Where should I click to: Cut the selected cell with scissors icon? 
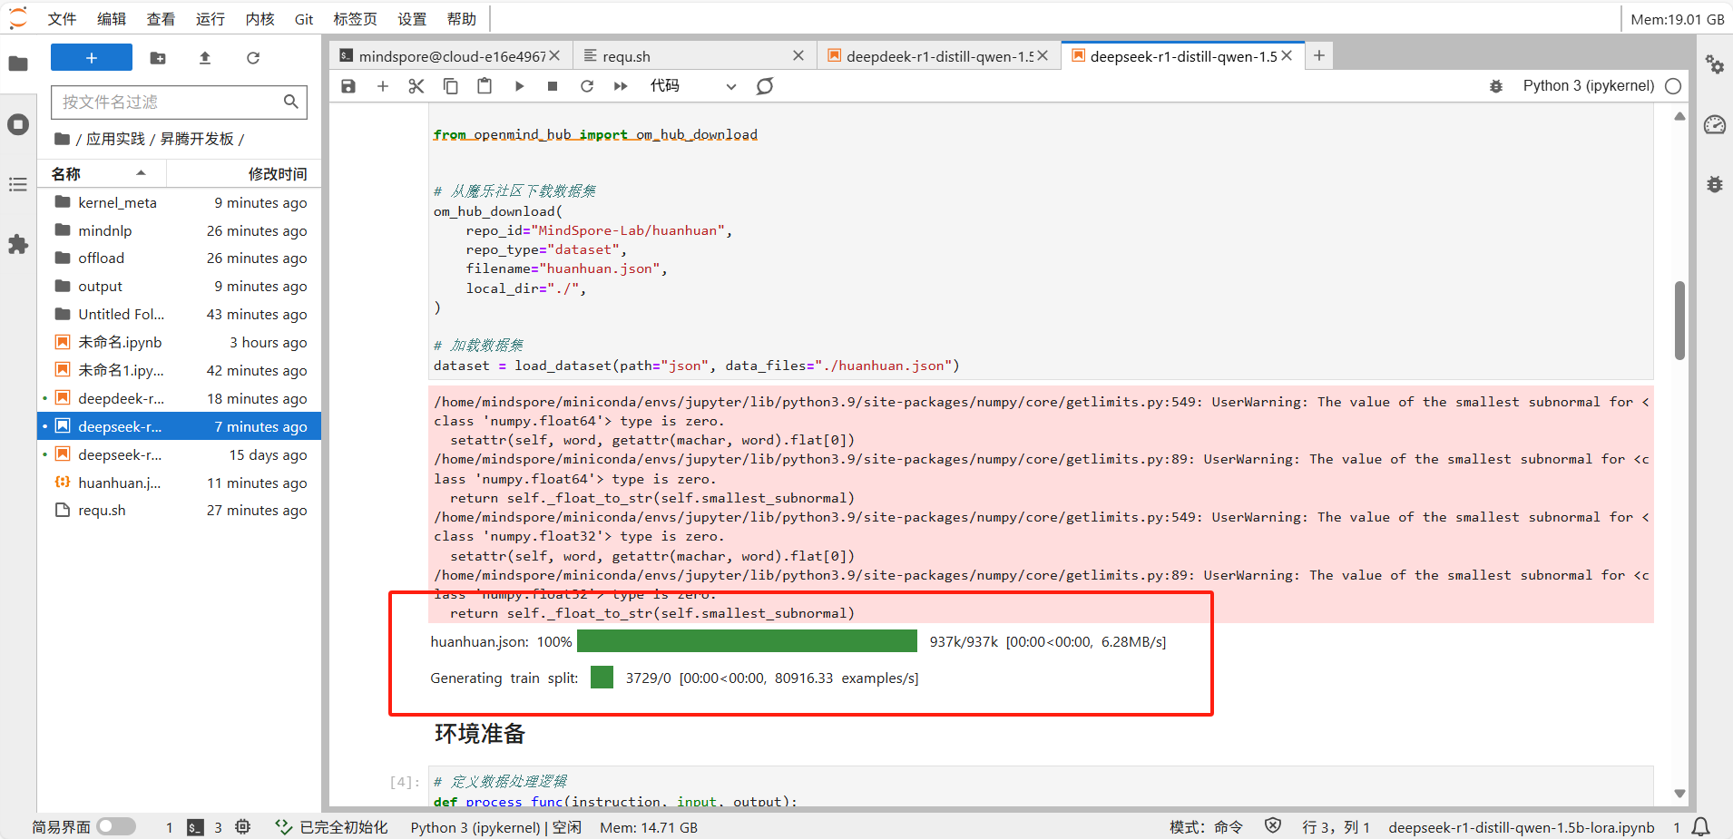tap(416, 86)
